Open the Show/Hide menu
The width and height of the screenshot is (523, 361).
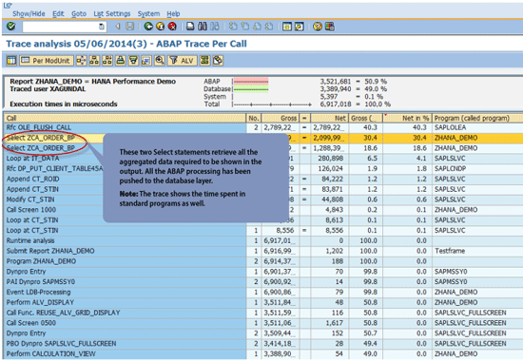[x=29, y=13]
